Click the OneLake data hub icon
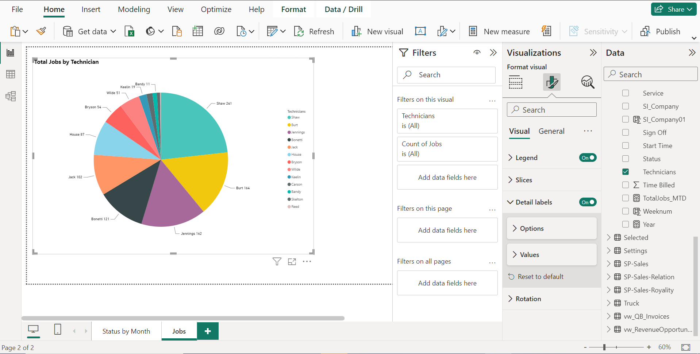Screen dimensions: 700x354 click(150, 31)
